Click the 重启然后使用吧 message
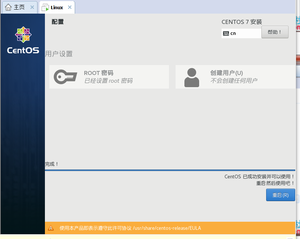Screen dimensions: 300x239 (x=275, y=183)
